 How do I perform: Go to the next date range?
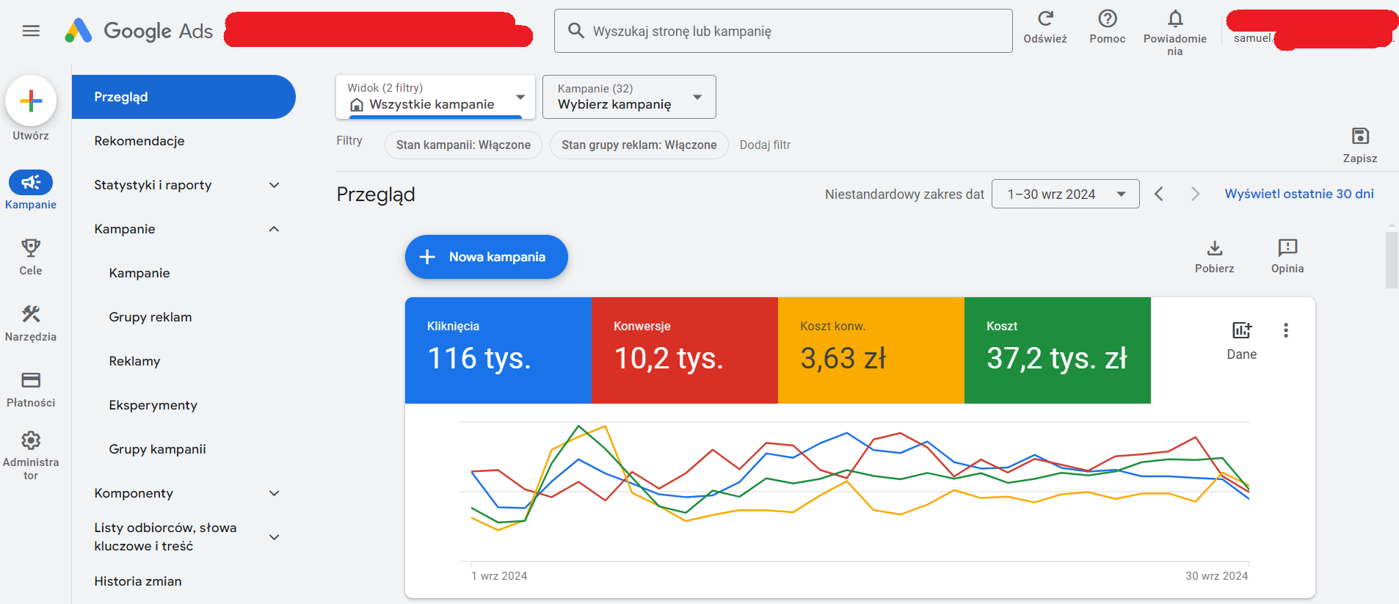coord(1195,194)
